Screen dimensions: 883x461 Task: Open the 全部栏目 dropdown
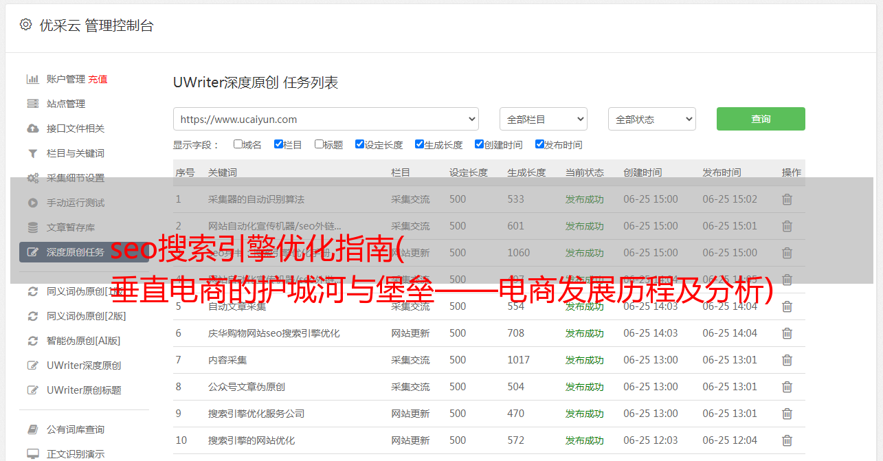point(543,119)
